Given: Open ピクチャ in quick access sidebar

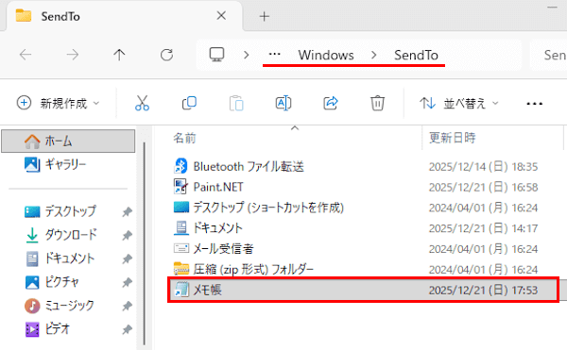Looking at the screenshot, I should [51, 282].
